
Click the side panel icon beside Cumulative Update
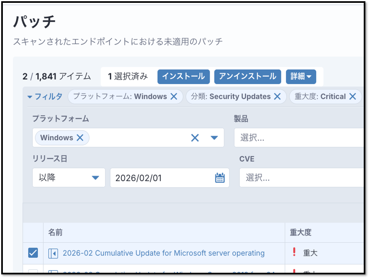(53, 253)
